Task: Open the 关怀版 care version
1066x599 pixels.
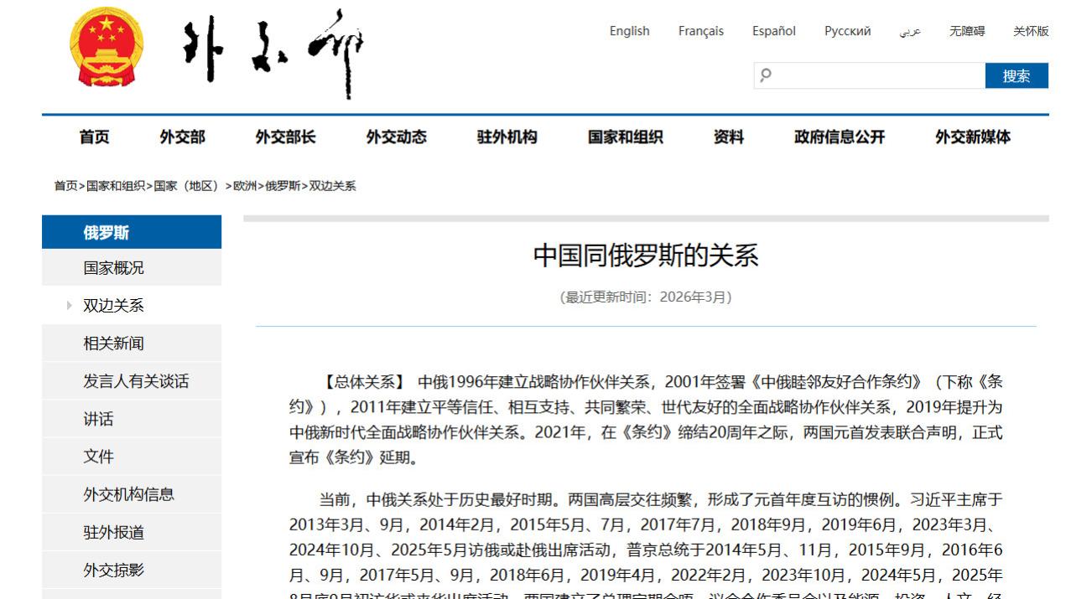Action: [x=1031, y=31]
